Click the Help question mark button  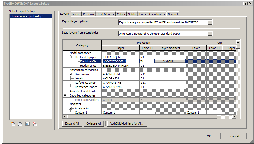click(245, 3)
